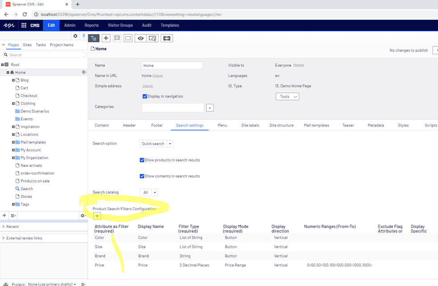The image size is (438, 286).
Task: Open the Audit menu
Action: [x=146, y=25]
